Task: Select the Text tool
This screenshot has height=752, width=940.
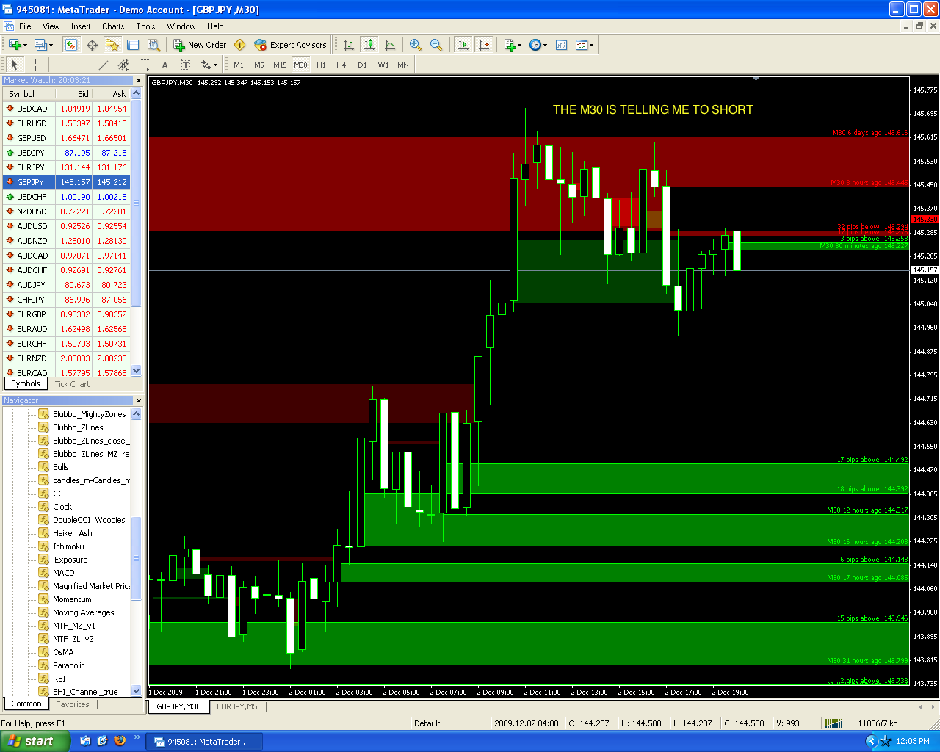Action: (165, 65)
